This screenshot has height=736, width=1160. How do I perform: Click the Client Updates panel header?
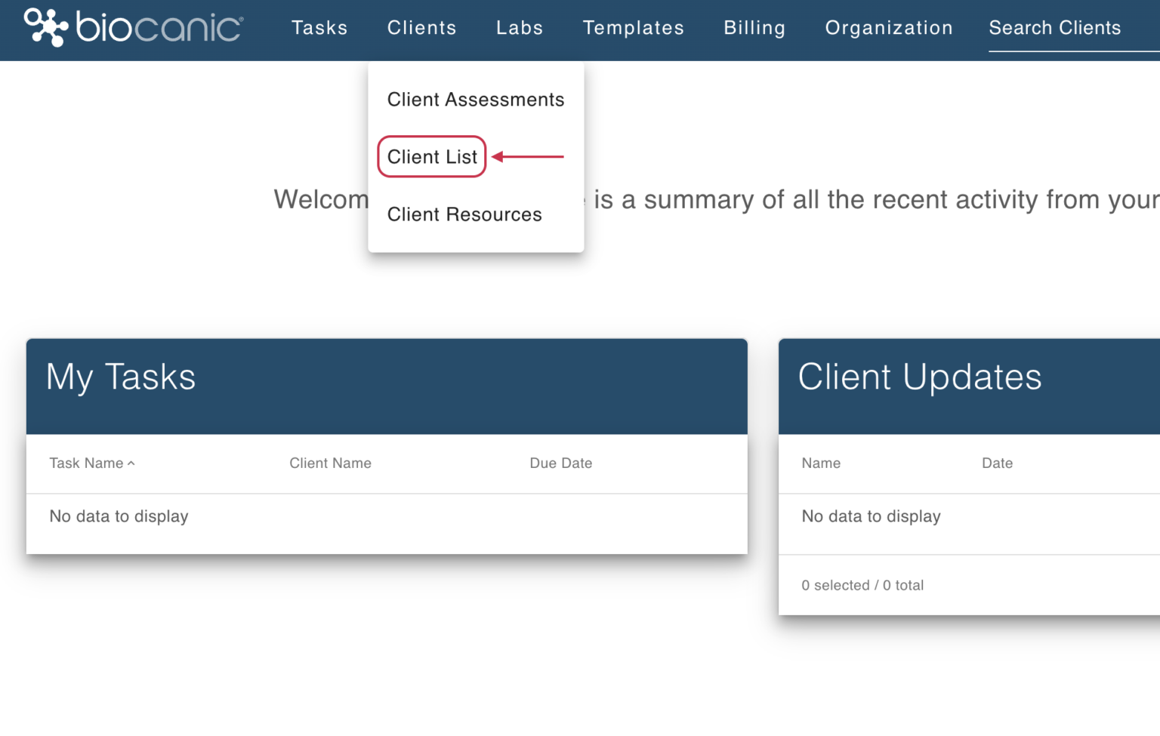point(921,377)
